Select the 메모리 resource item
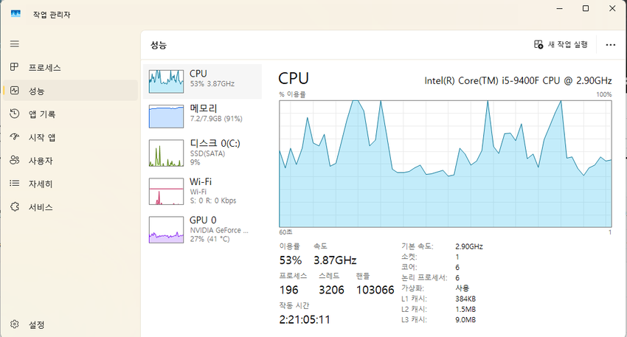Image resolution: width=627 pixels, height=337 pixels. [202, 117]
